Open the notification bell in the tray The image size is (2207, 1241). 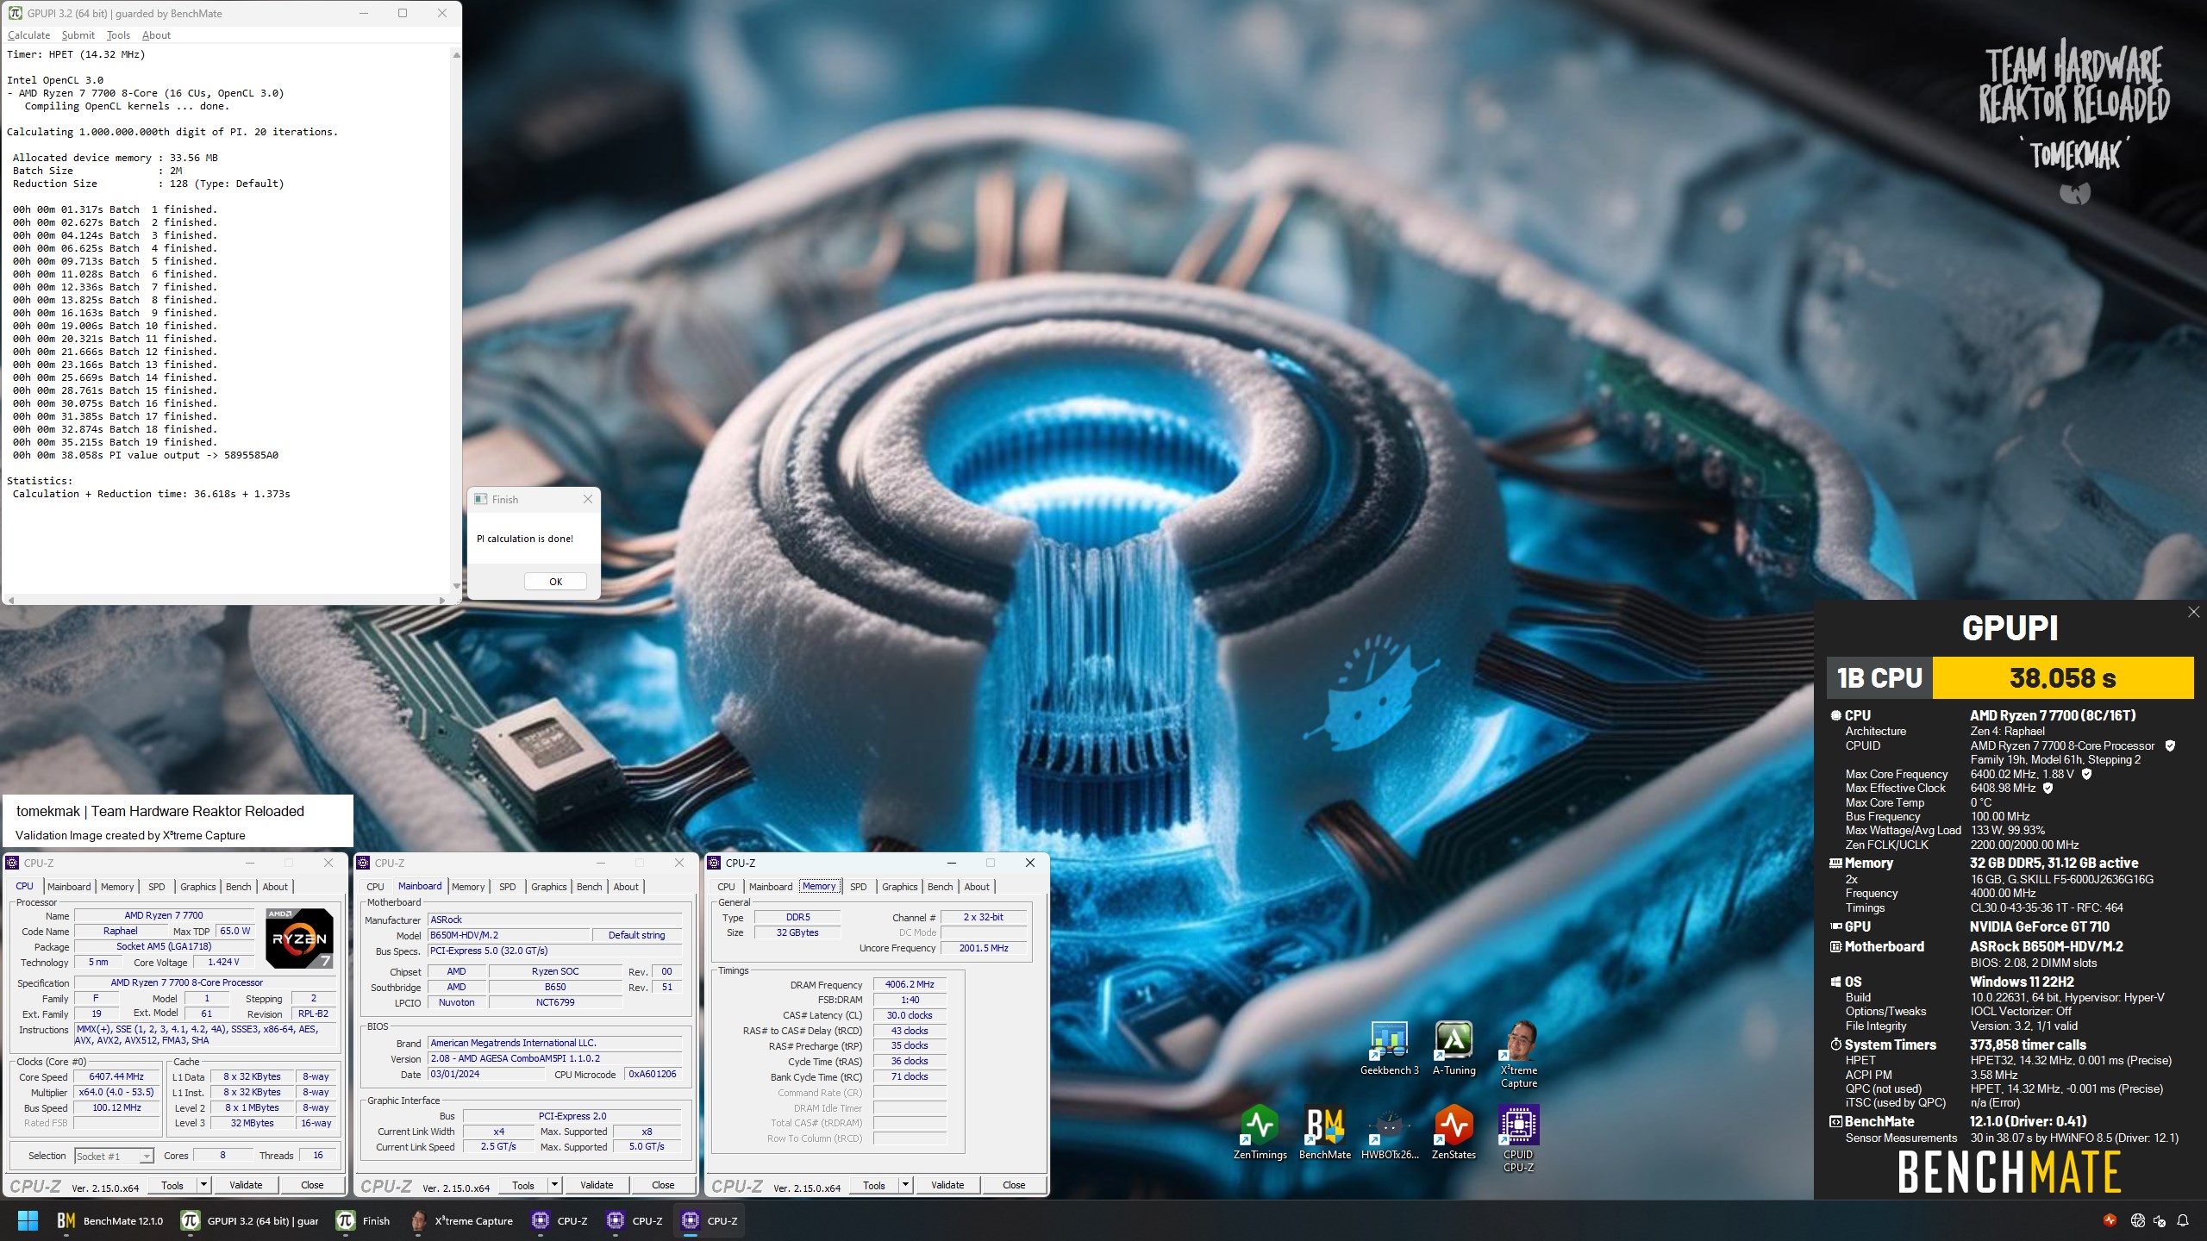point(2183,1220)
